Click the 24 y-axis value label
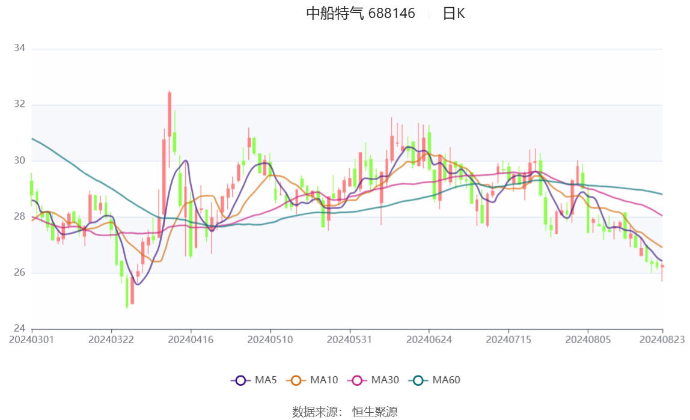Screen dimensions: 690x420 pyautogui.click(x=19, y=328)
